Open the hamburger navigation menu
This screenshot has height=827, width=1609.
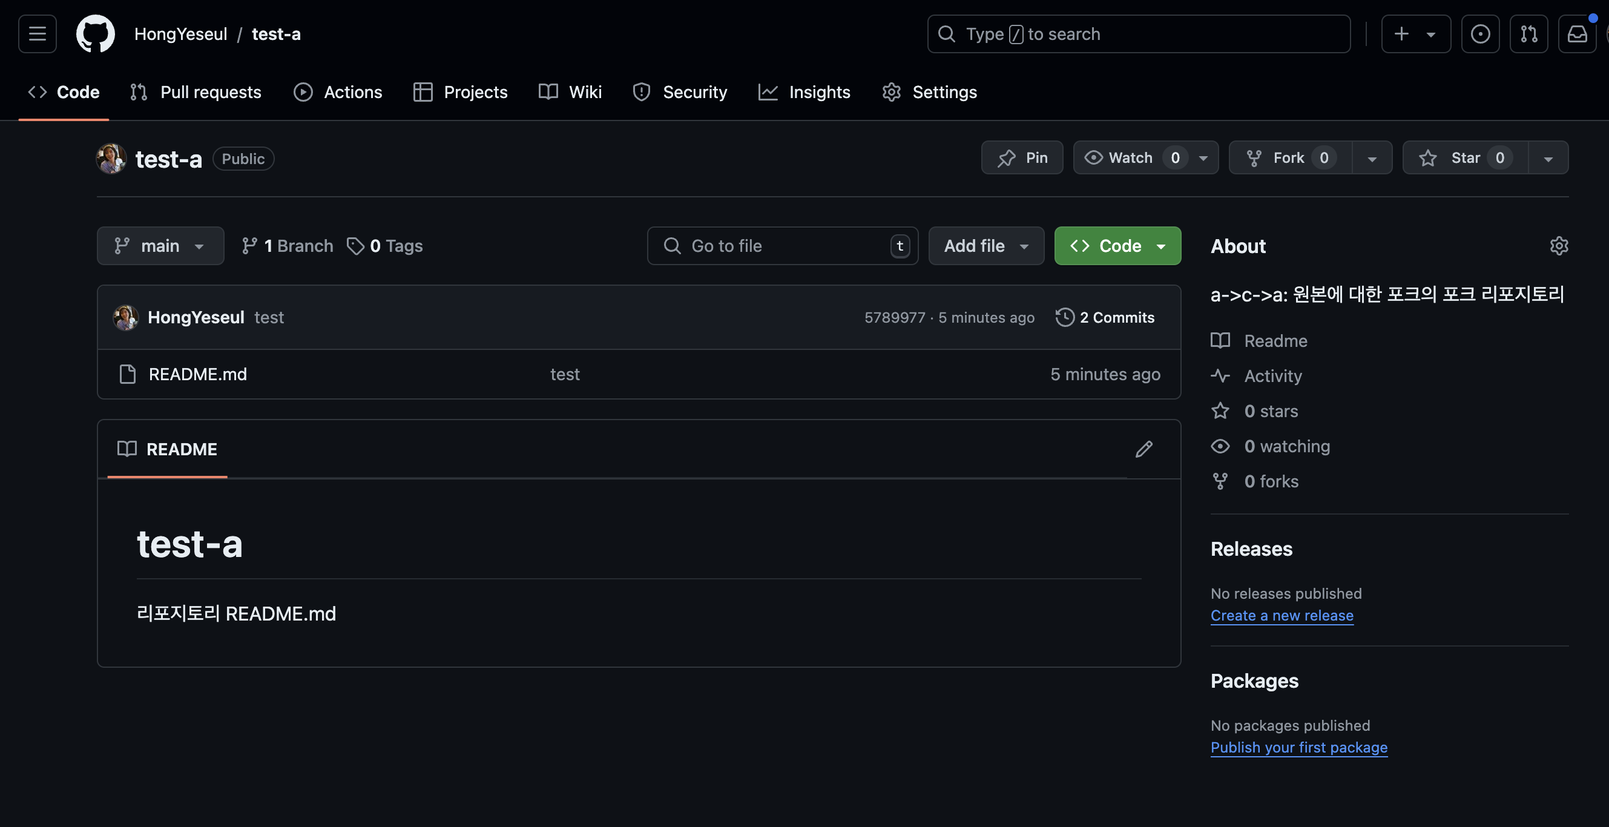click(x=38, y=34)
